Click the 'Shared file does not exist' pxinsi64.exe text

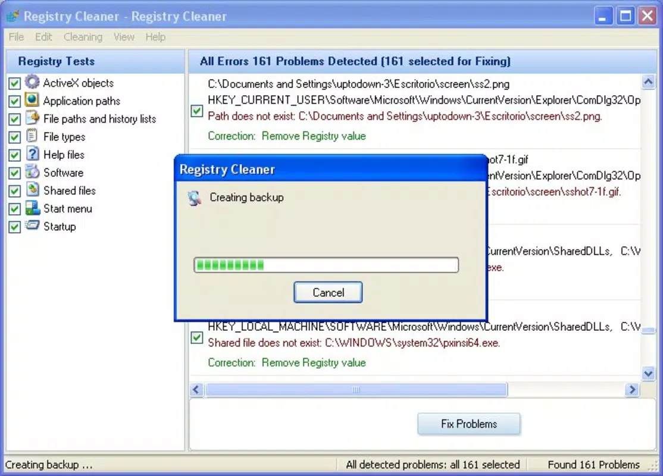(x=354, y=343)
